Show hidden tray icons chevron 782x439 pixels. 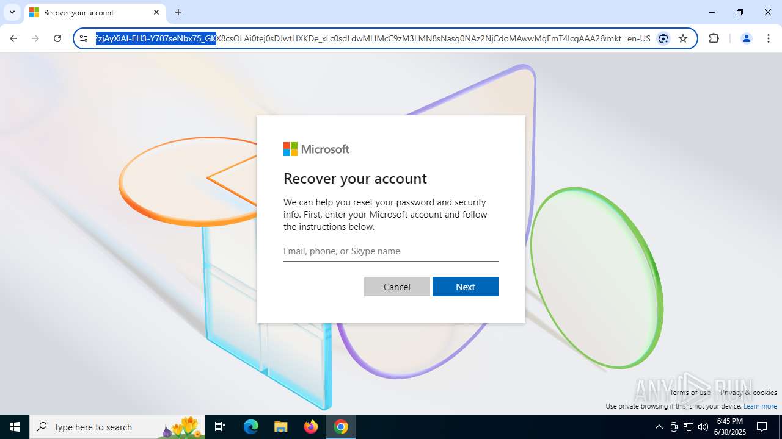659,427
